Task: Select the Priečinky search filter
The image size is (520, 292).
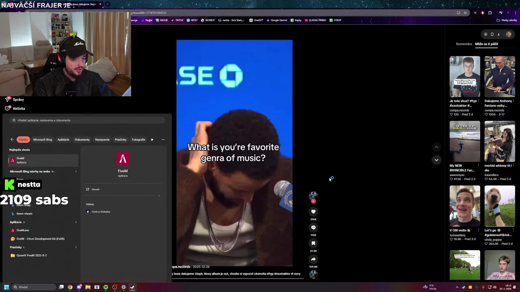Action: click(121, 140)
